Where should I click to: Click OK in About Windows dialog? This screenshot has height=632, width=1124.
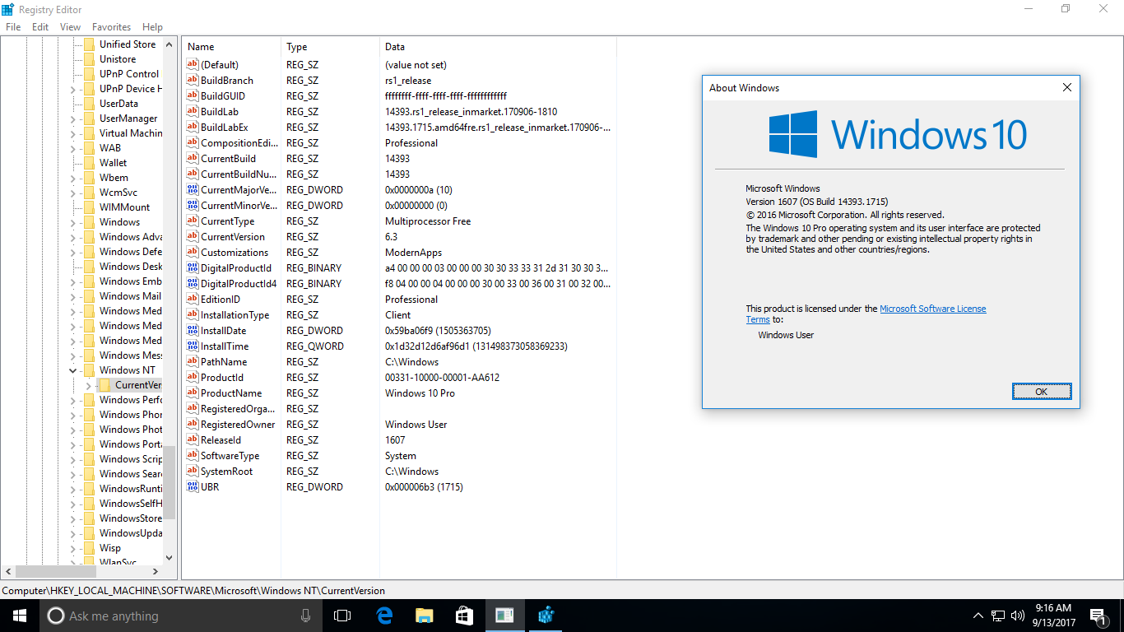pyautogui.click(x=1042, y=392)
